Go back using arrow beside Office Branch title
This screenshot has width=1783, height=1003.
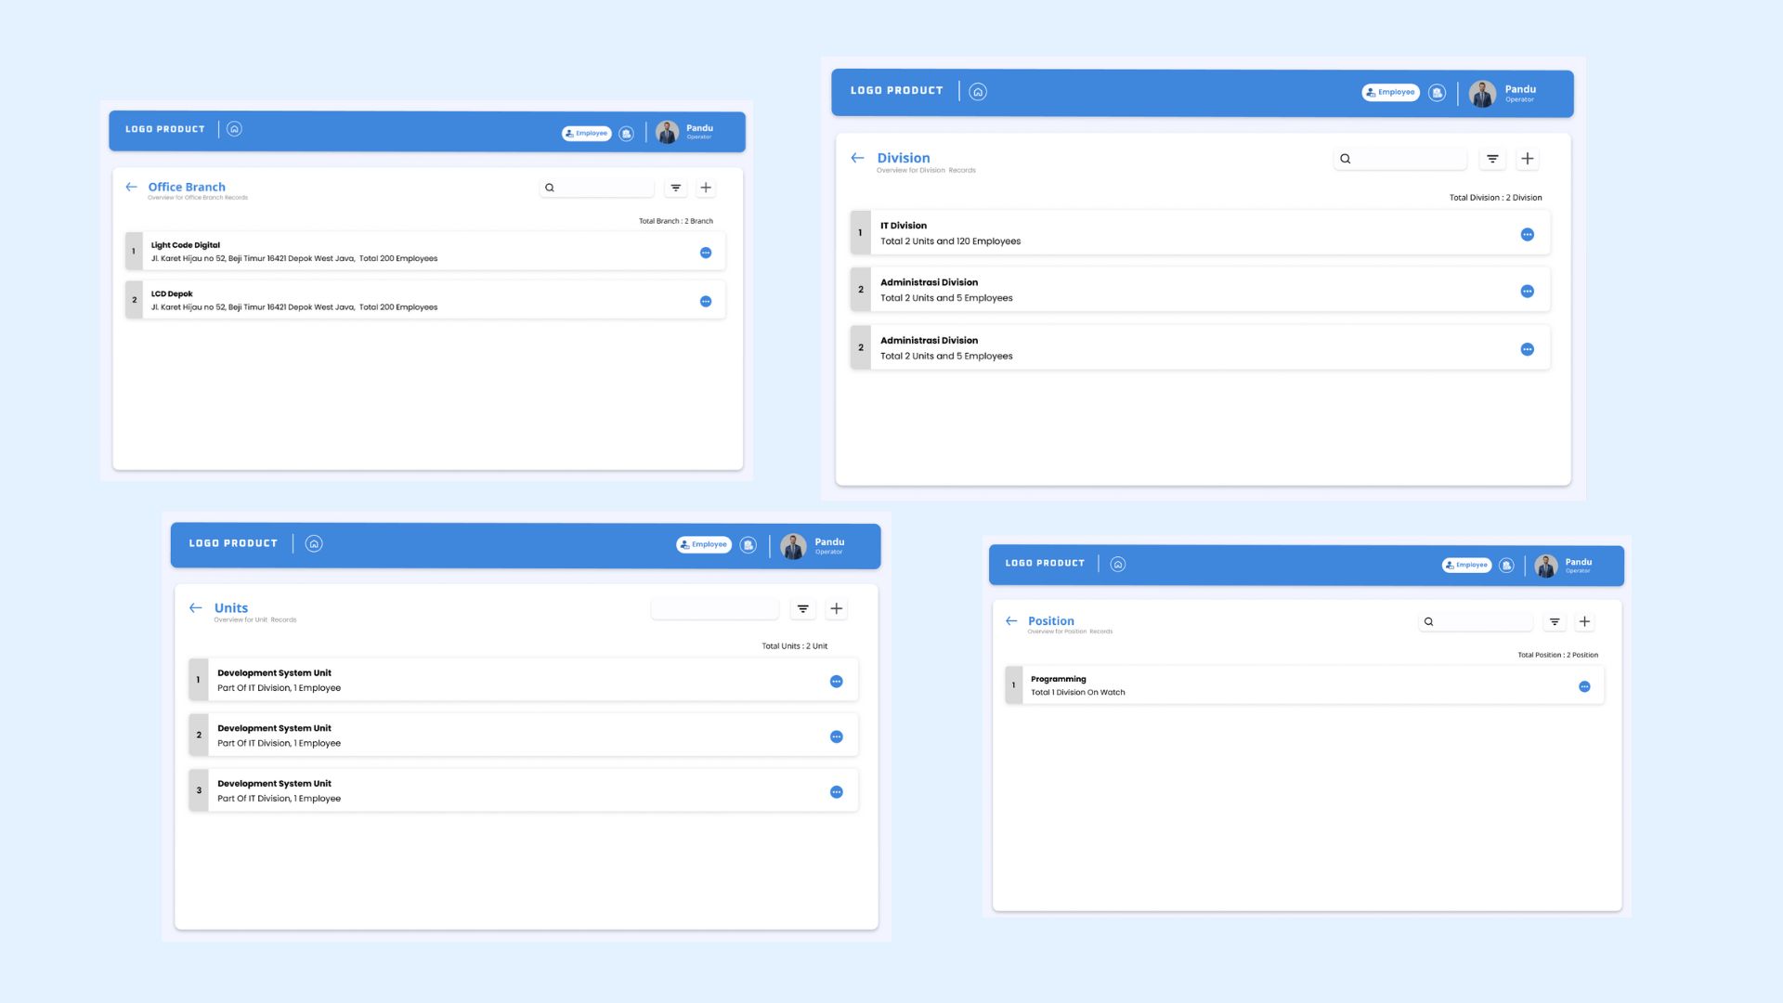(131, 187)
